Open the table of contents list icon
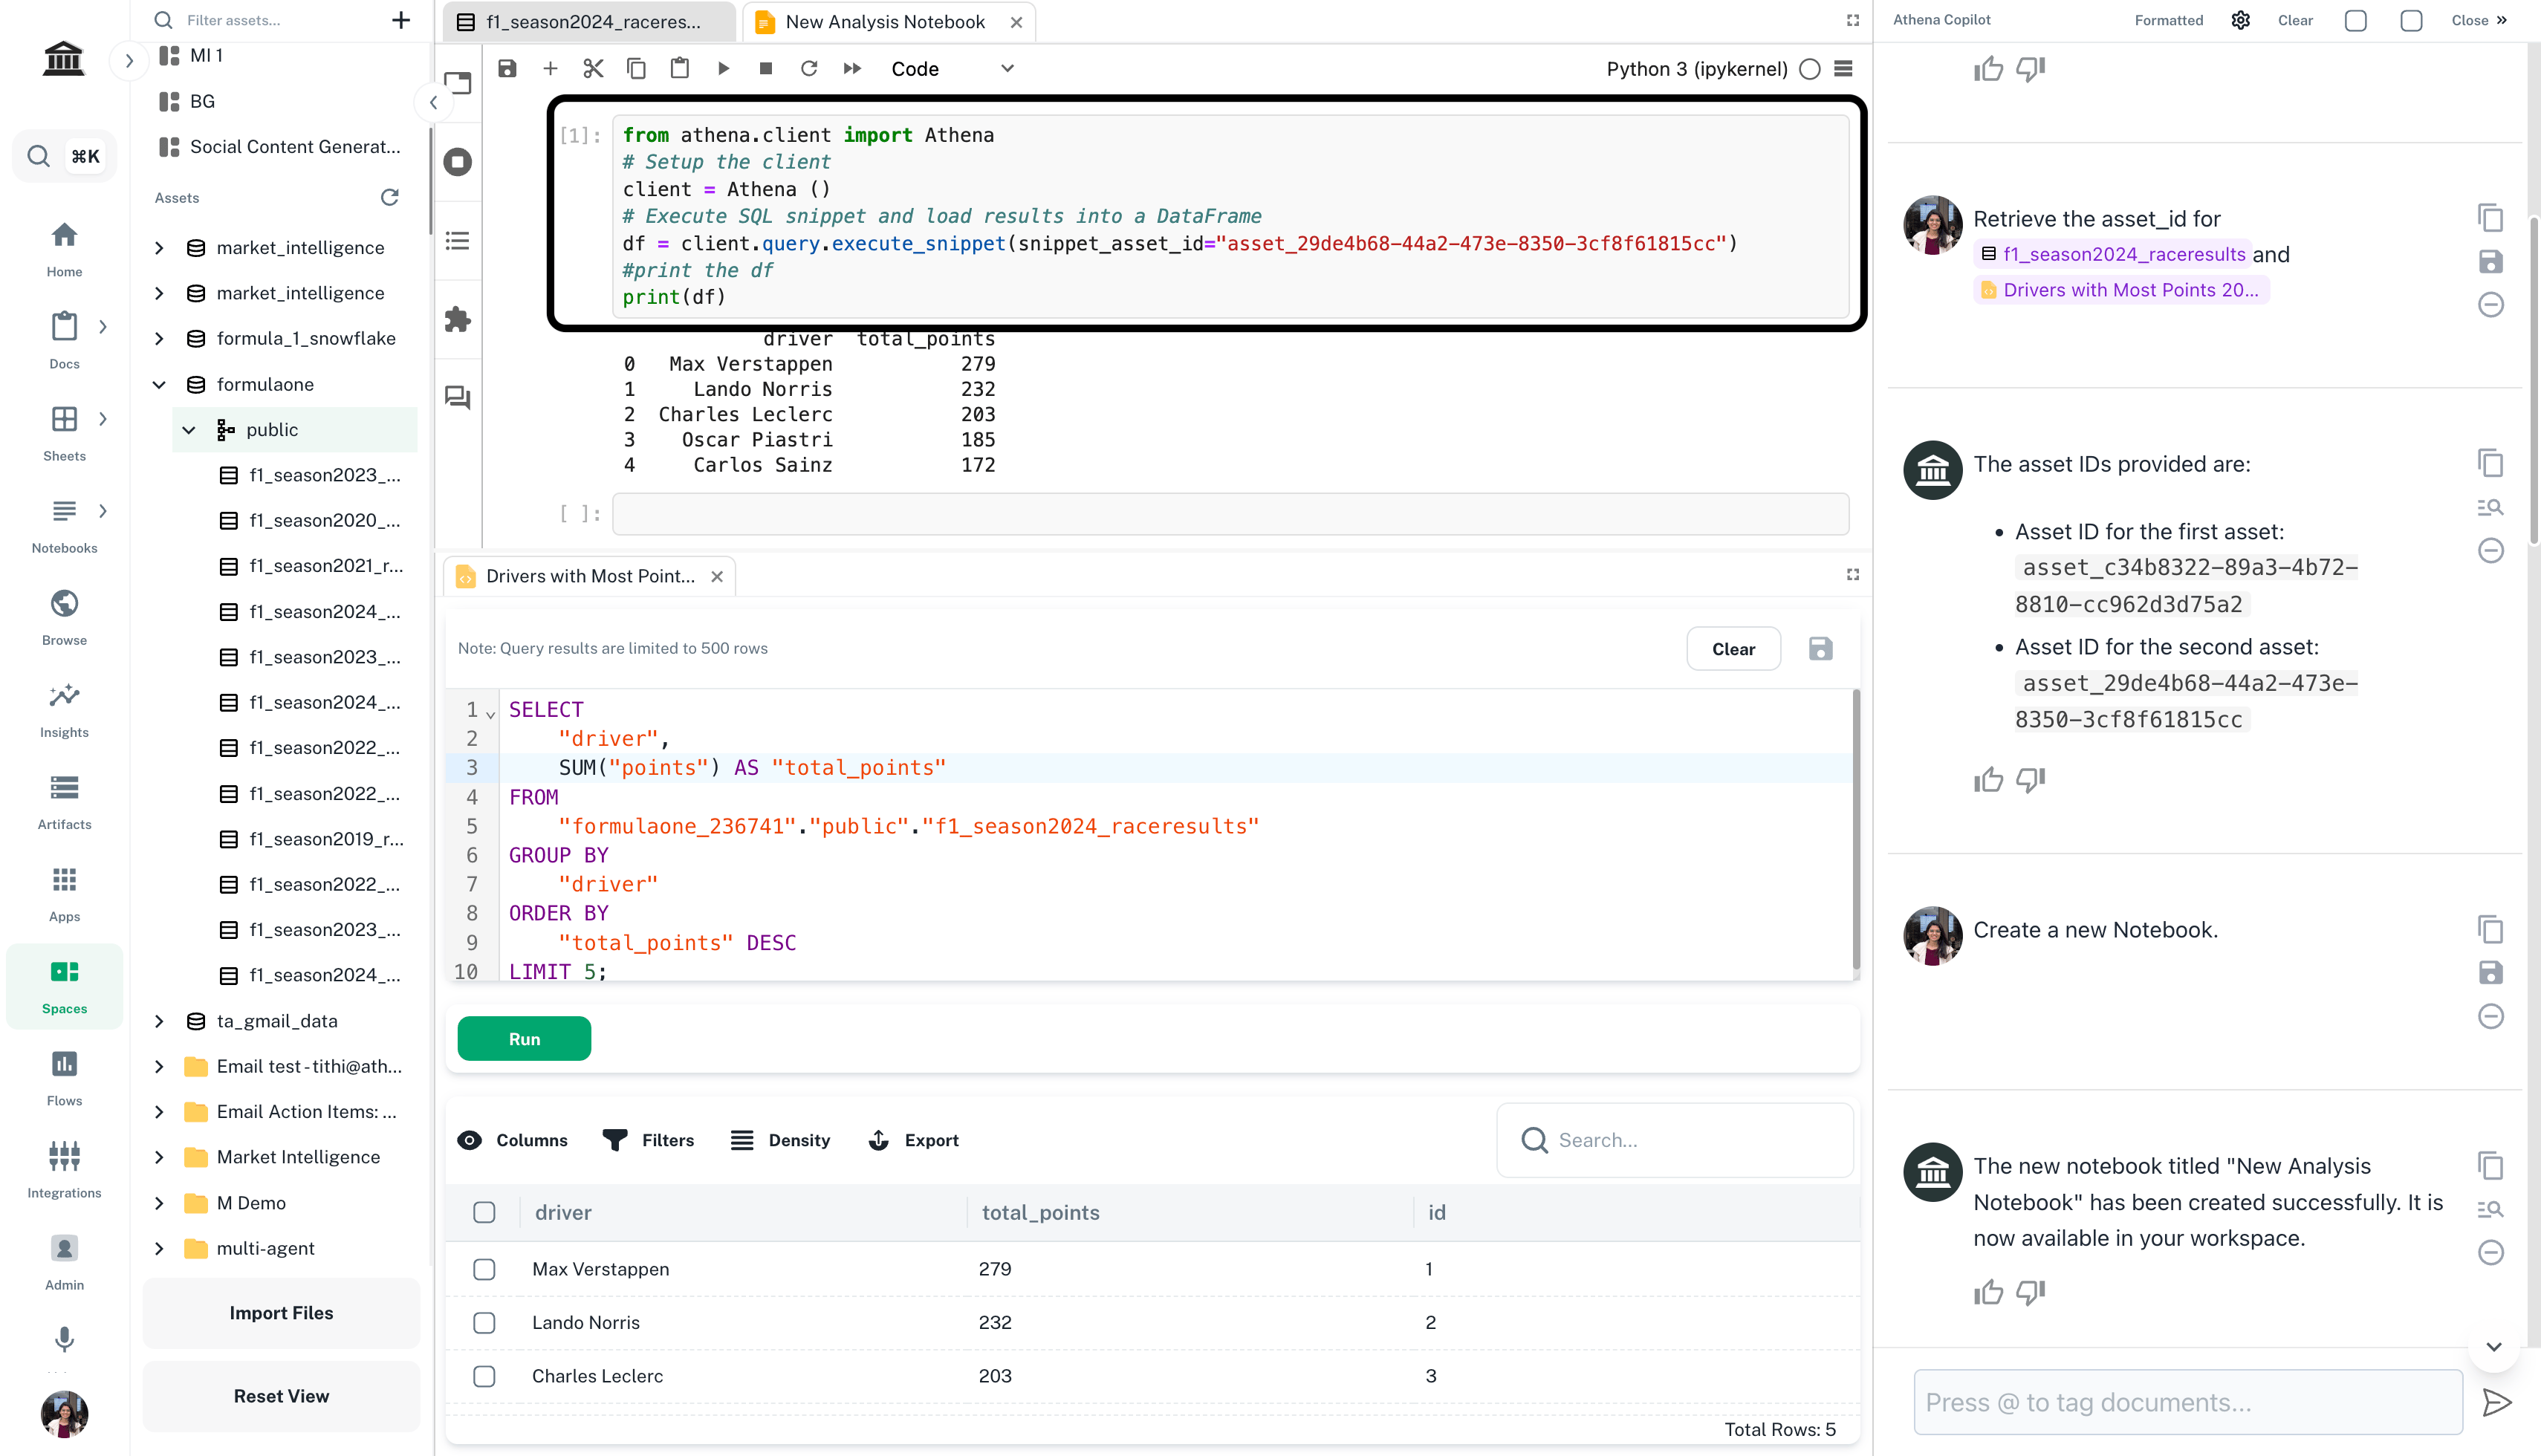2541x1456 pixels. click(x=458, y=241)
